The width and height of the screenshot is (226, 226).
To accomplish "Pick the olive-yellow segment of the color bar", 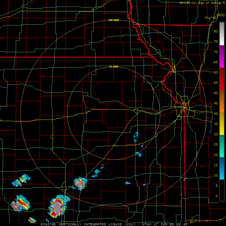I will pyautogui.click(x=222, y=124).
